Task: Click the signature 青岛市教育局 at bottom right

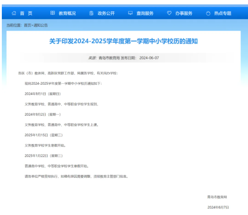Action: [x=217, y=197]
